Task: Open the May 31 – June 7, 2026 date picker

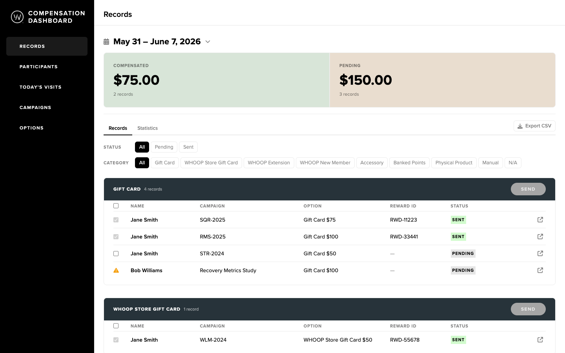Action: [x=157, y=42]
